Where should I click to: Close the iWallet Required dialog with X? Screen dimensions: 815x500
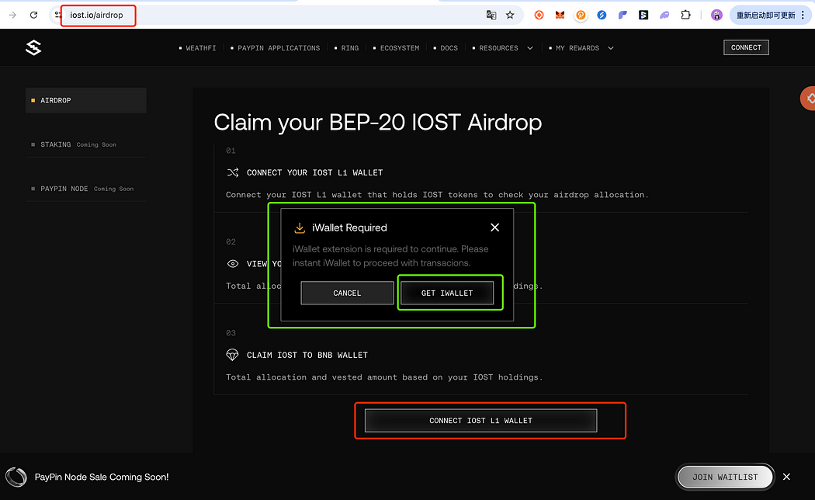(x=495, y=227)
